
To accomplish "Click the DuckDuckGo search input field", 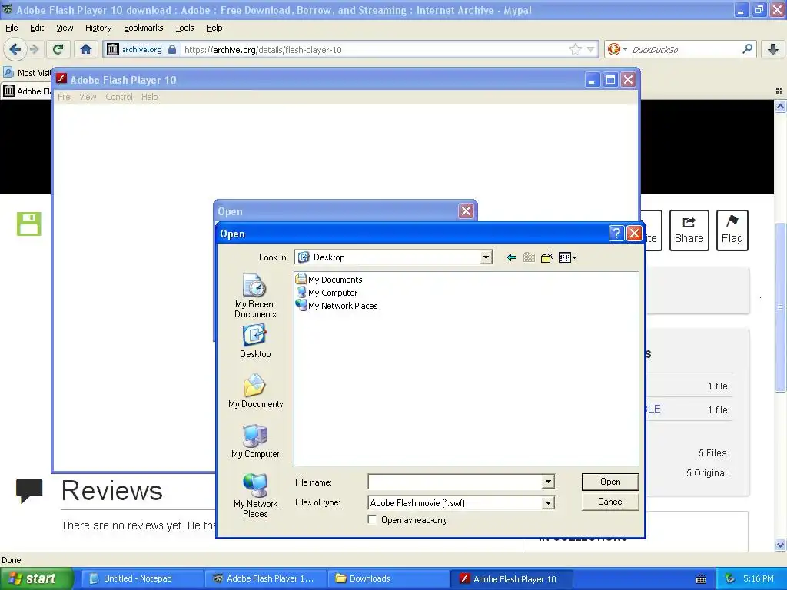I will 684,49.
